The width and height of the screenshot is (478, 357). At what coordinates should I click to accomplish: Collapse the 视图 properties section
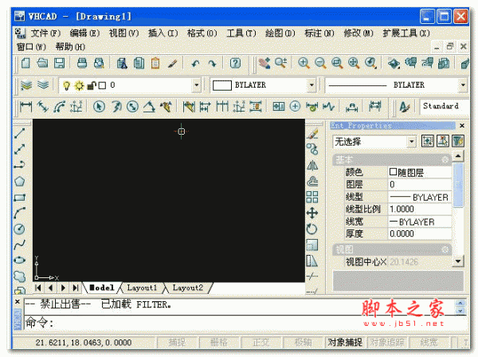pos(445,249)
